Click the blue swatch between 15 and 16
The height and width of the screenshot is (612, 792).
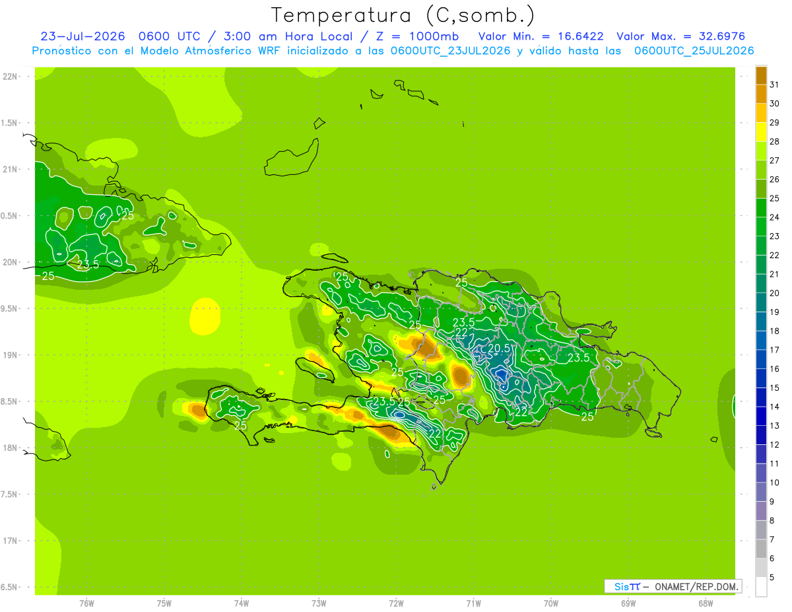pos(761,378)
